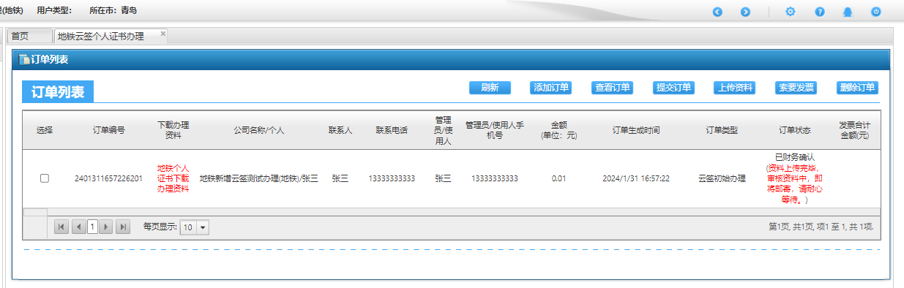Click the 发票合计金额(元) column header

point(854,130)
